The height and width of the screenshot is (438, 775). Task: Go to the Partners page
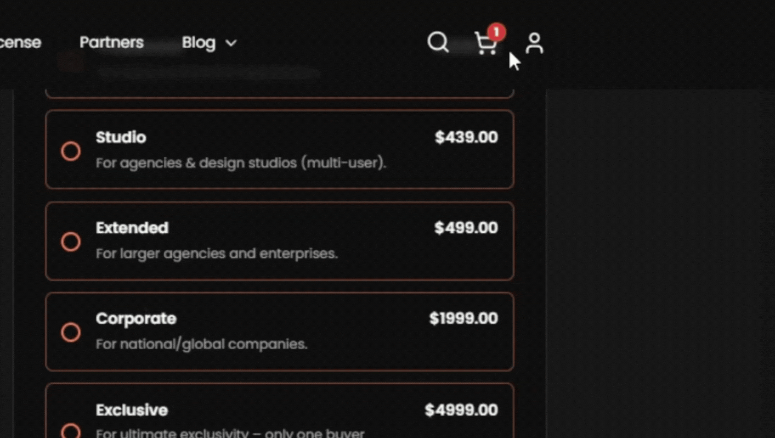click(x=112, y=42)
